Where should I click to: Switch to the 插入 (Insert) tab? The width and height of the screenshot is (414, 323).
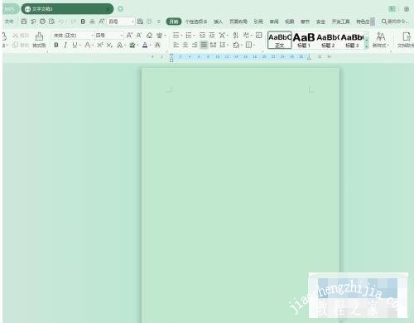[219, 22]
